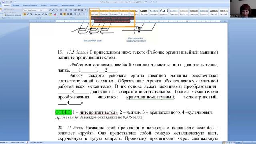Open the Times New Roman font dropdown
Viewport: 256px width, 144px height.
click(x=39, y=10)
